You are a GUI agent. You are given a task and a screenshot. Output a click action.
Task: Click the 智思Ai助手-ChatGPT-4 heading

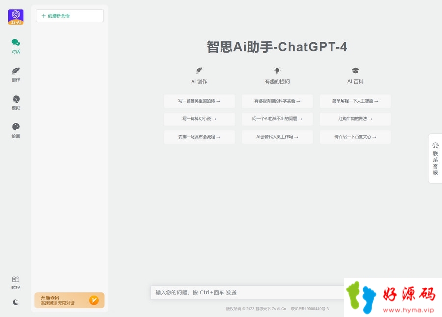pos(277,47)
